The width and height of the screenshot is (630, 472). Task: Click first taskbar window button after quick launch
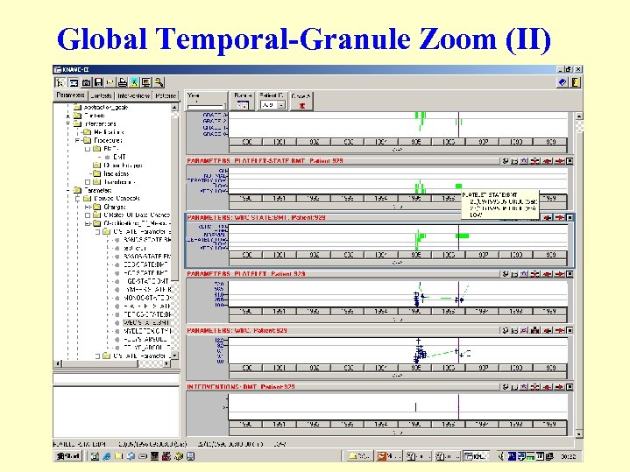pyautogui.click(x=358, y=456)
